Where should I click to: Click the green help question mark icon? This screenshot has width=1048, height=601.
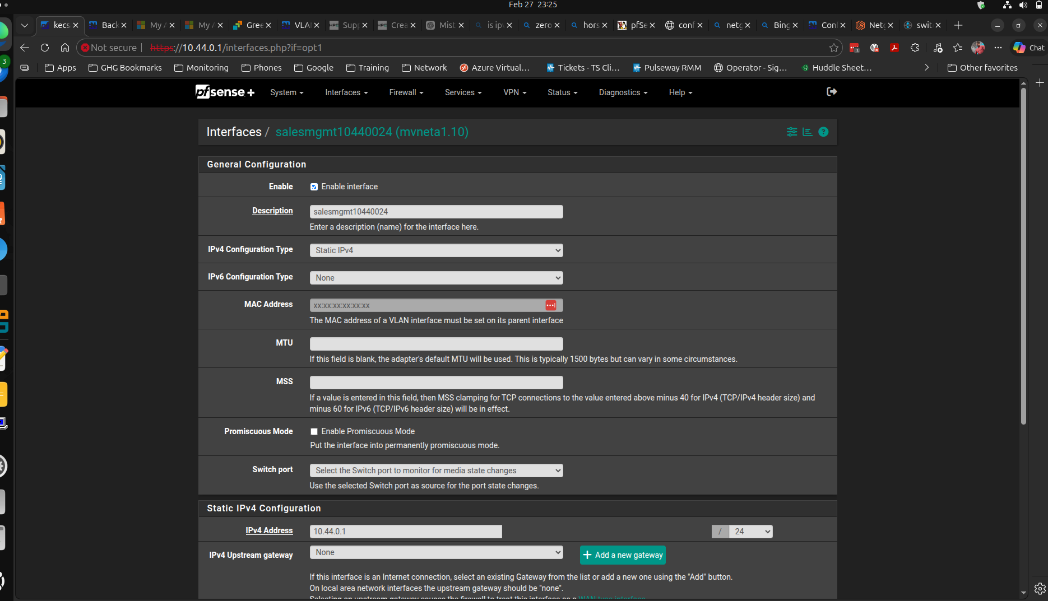(x=823, y=132)
